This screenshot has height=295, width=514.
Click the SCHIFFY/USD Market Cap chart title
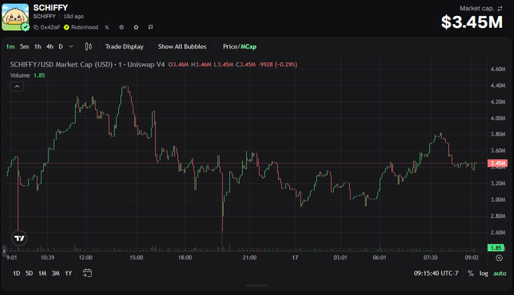pos(88,64)
